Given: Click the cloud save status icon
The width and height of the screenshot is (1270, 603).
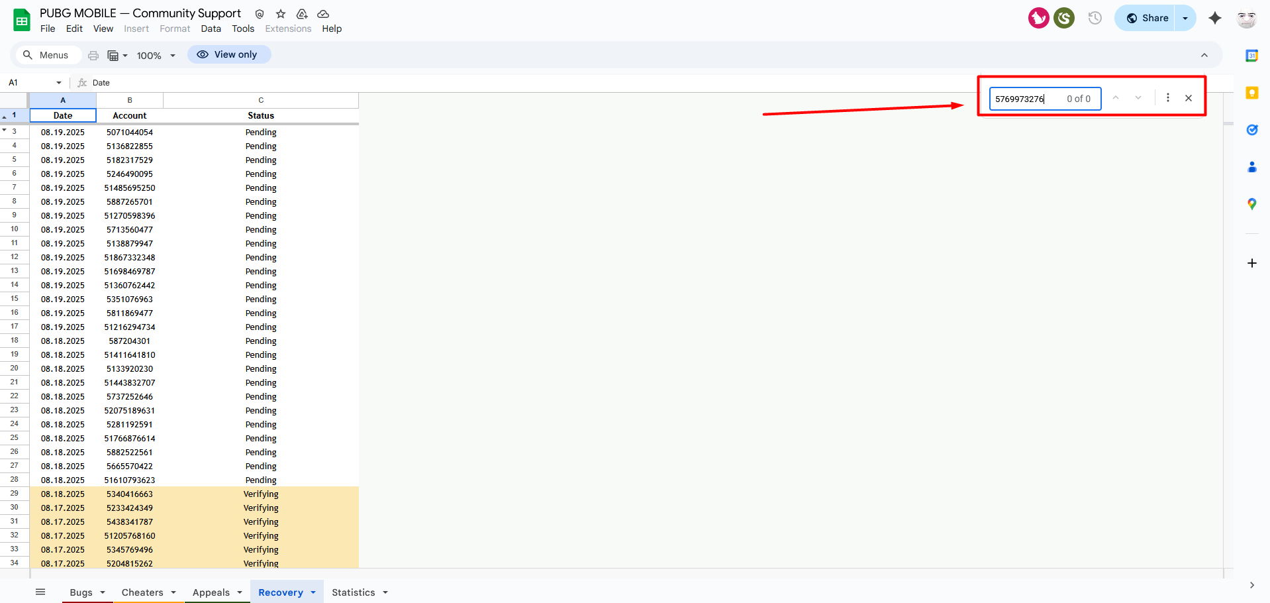Looking at the screenshot, I should point(323,14).
